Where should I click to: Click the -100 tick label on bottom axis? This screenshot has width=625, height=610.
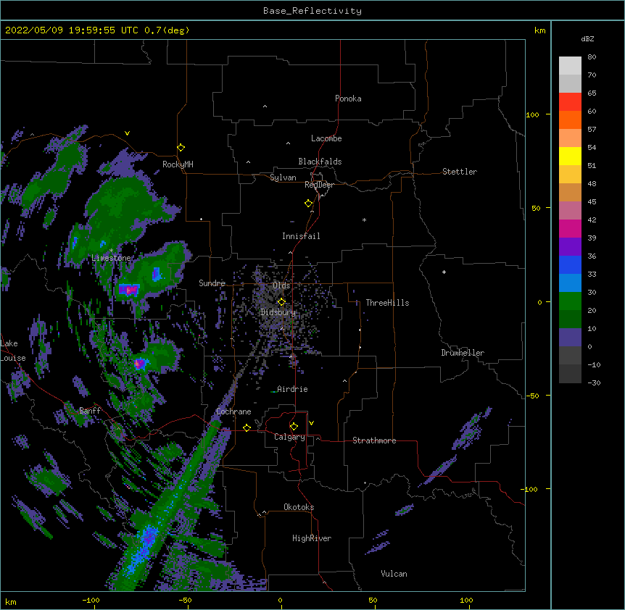click(x=91, y=600)
